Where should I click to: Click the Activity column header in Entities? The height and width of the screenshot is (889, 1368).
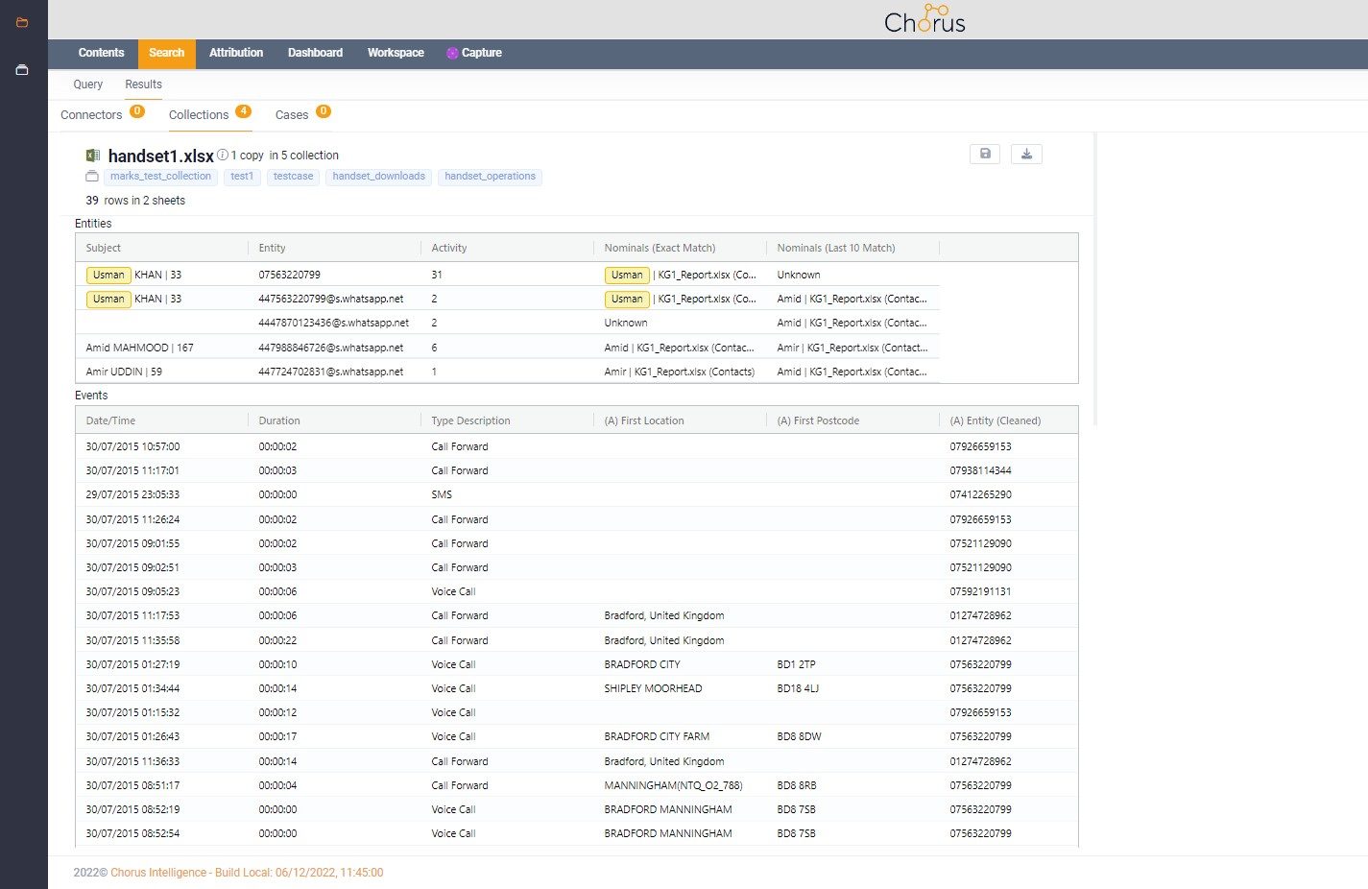click(449, 248)
